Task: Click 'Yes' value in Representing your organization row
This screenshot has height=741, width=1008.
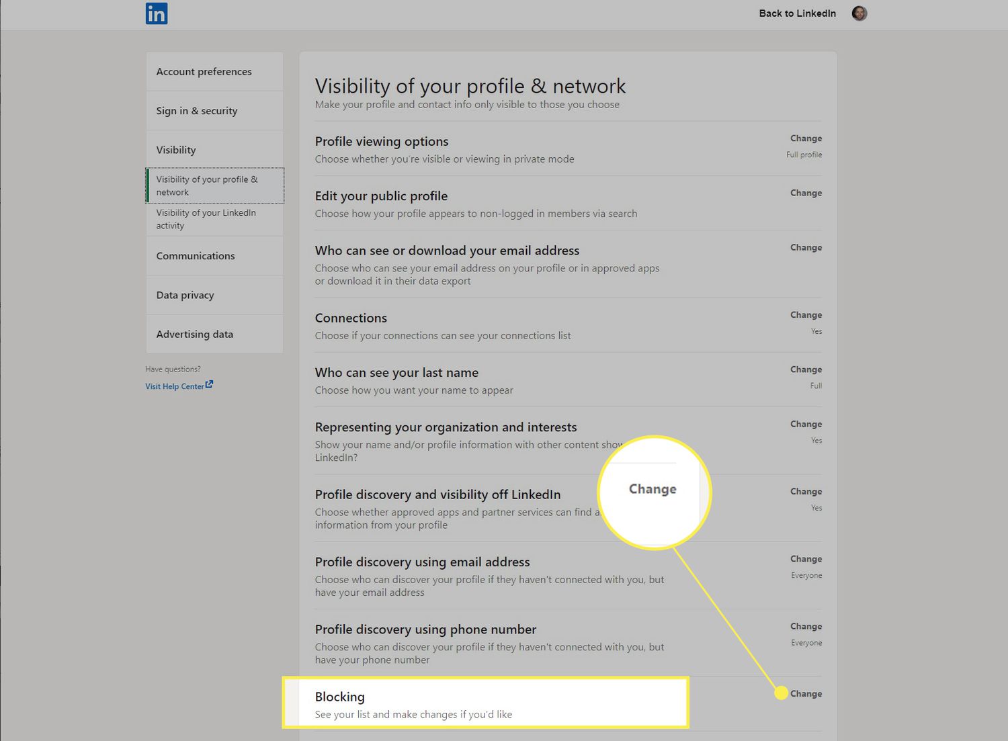Action: 816,440
